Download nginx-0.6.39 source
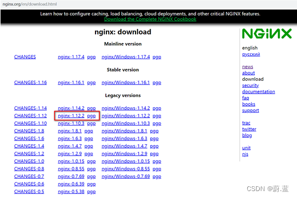The height and width of the screenshot is (197, 297). [x=71, y=184]
